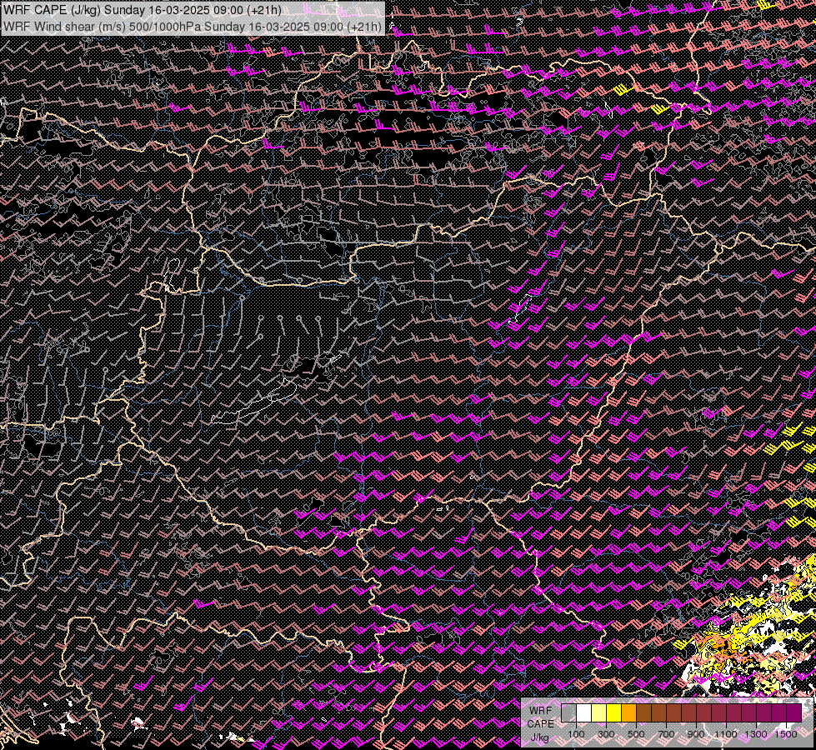Click the '300' legend value label

coord(606,734)
